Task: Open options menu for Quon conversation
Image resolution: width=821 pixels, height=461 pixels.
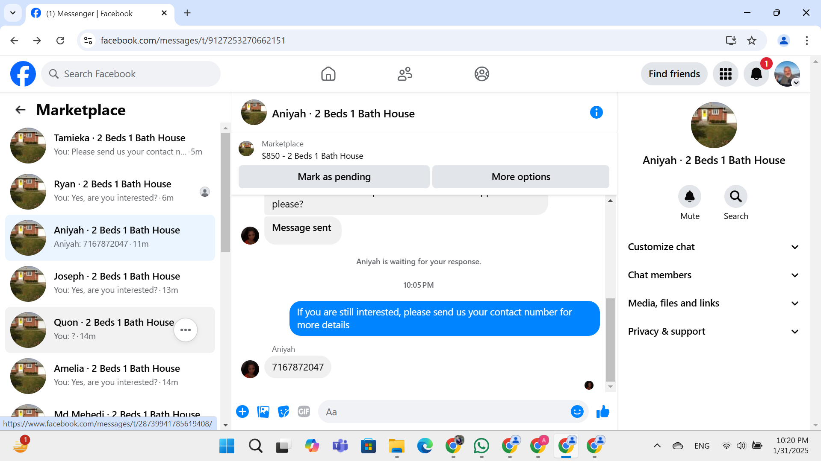Action: tap(186, 330)
